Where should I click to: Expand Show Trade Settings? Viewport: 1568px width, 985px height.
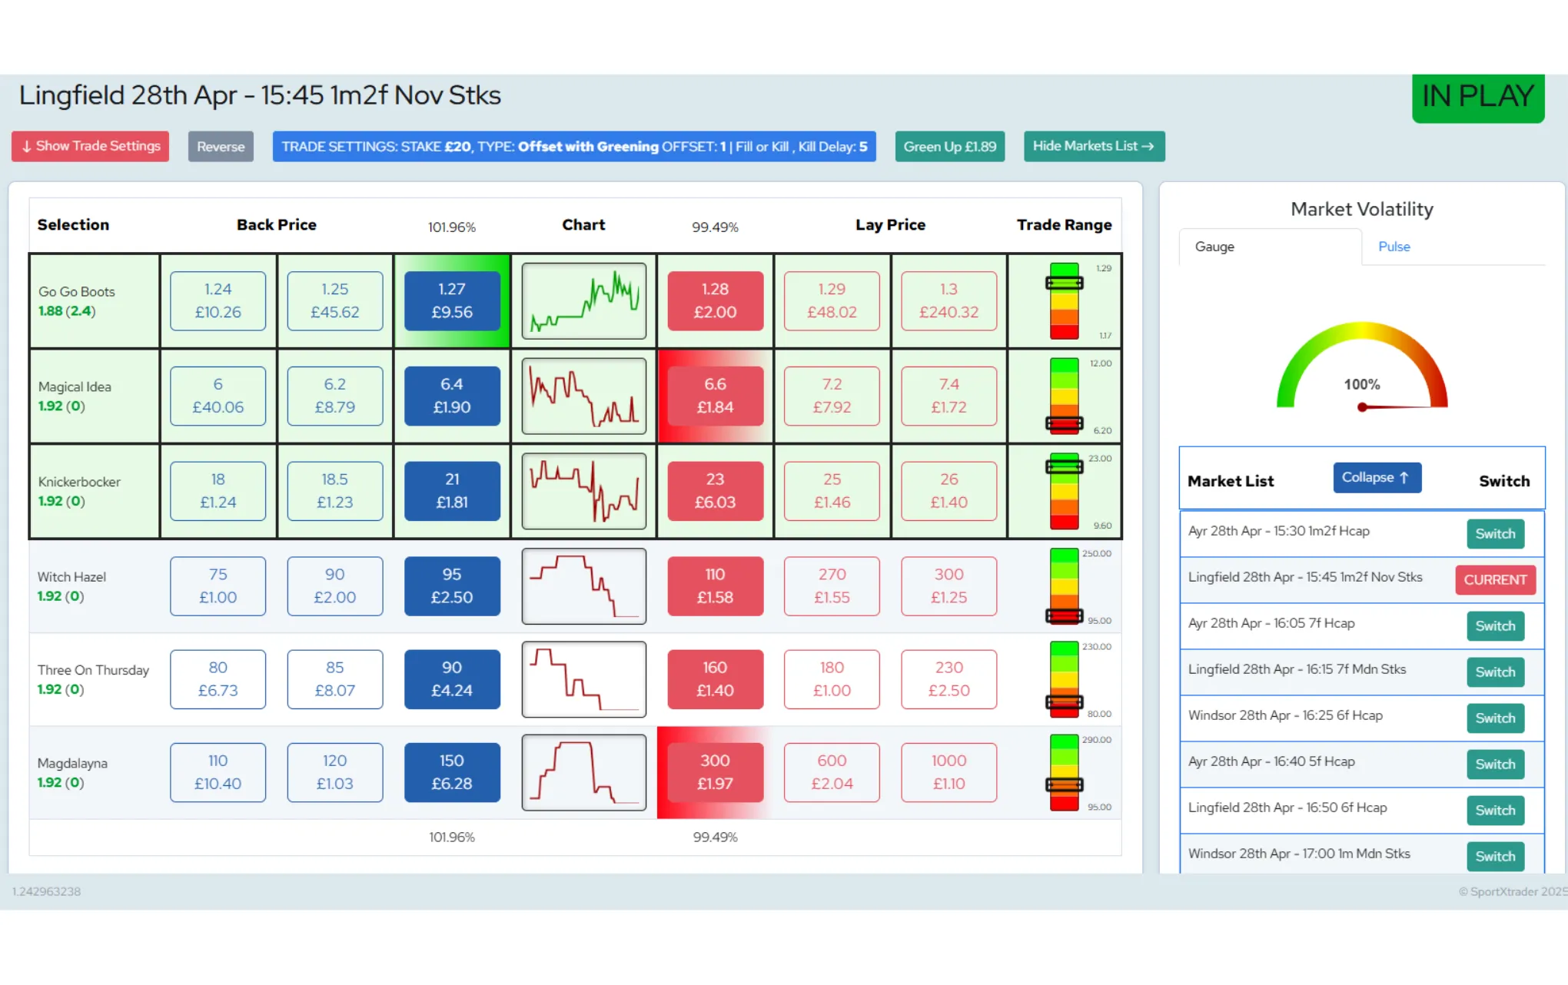(90, 146)
